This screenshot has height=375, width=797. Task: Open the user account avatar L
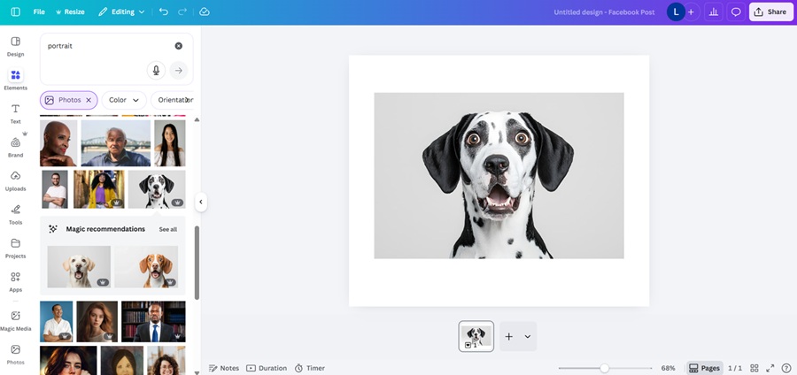pyautogui.click(x=676, y=11)
